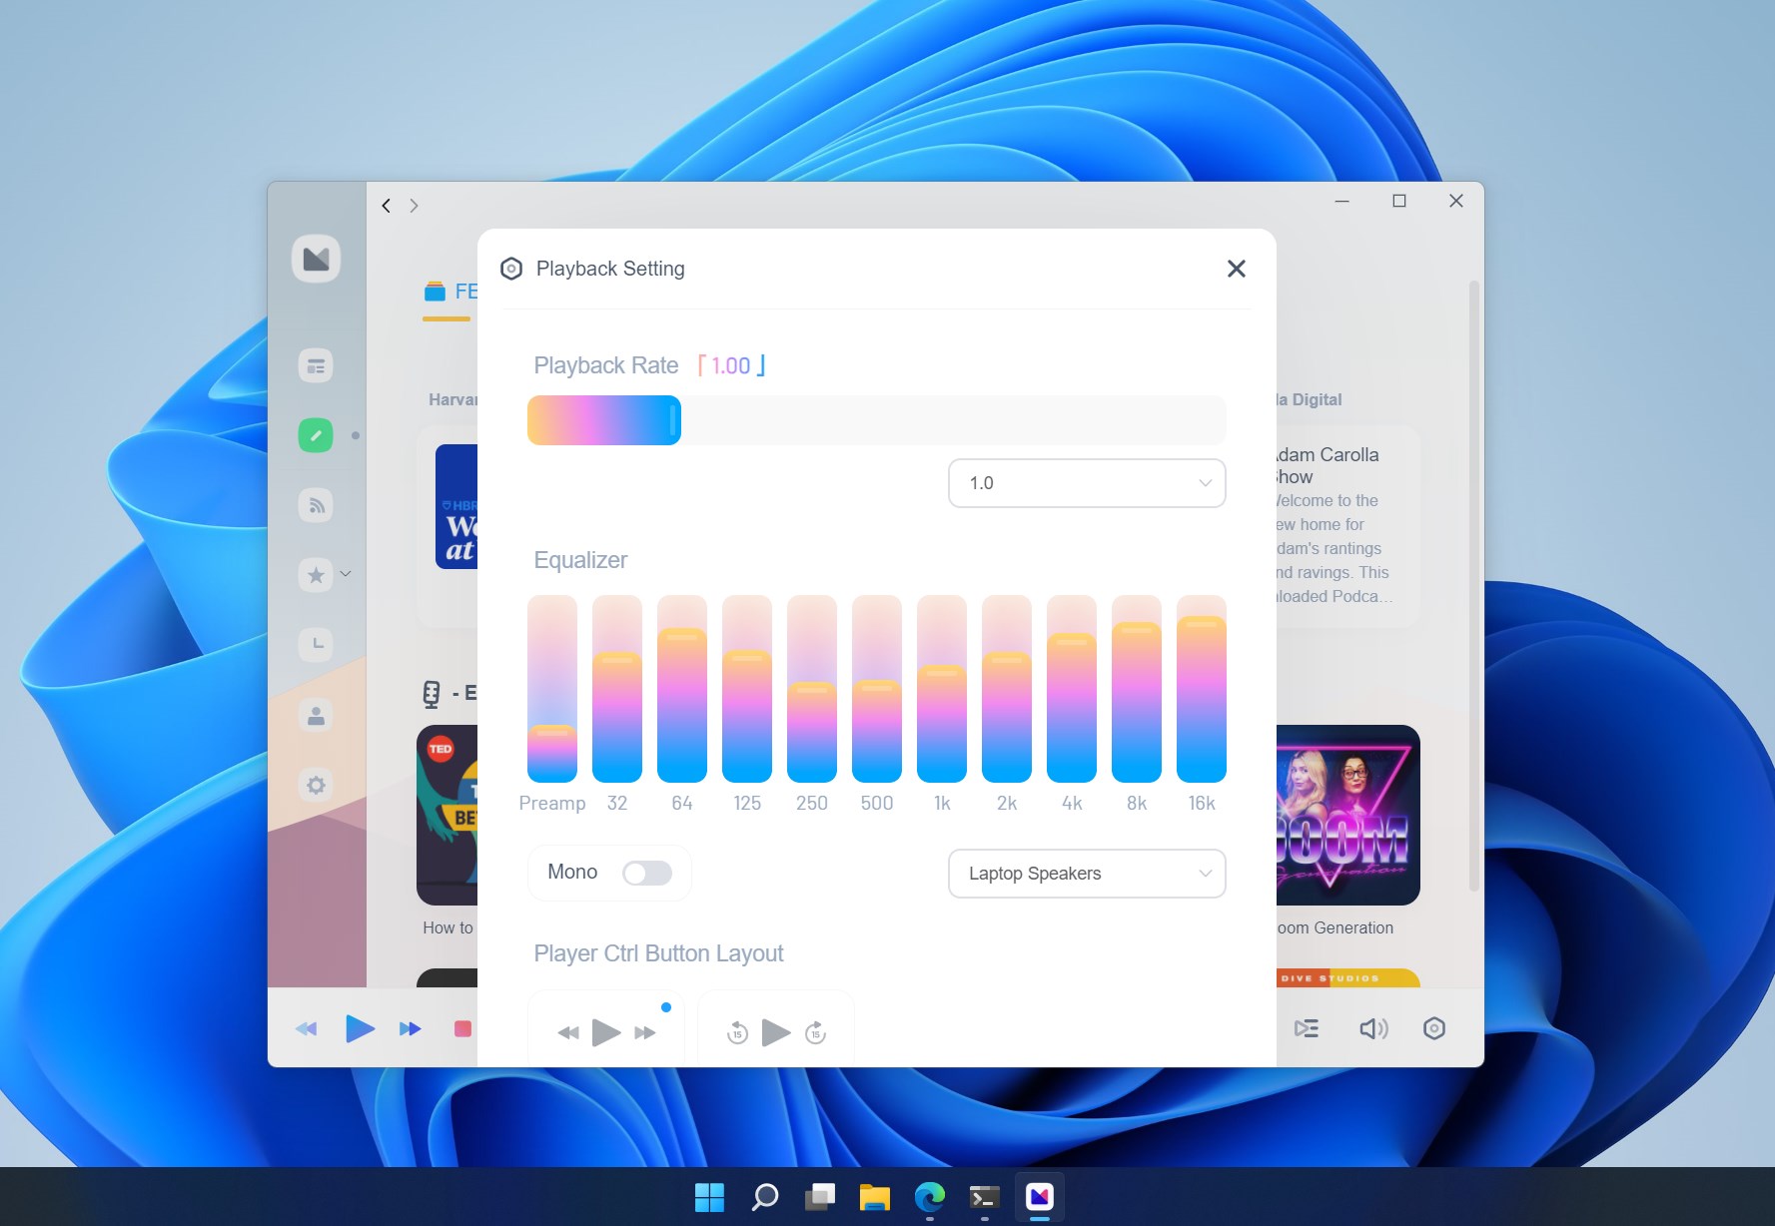Select the skip 15 seconds player layout
1775x1226 pixels.
(775, 1032)
